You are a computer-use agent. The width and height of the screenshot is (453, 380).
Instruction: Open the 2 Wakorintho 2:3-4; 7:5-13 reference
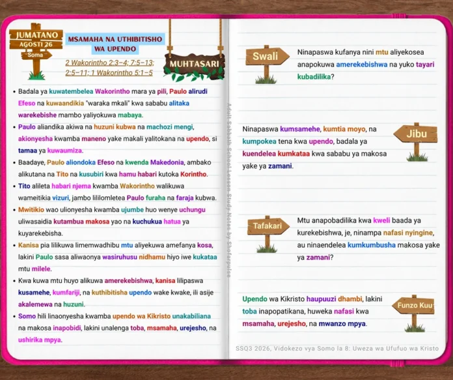110,63
